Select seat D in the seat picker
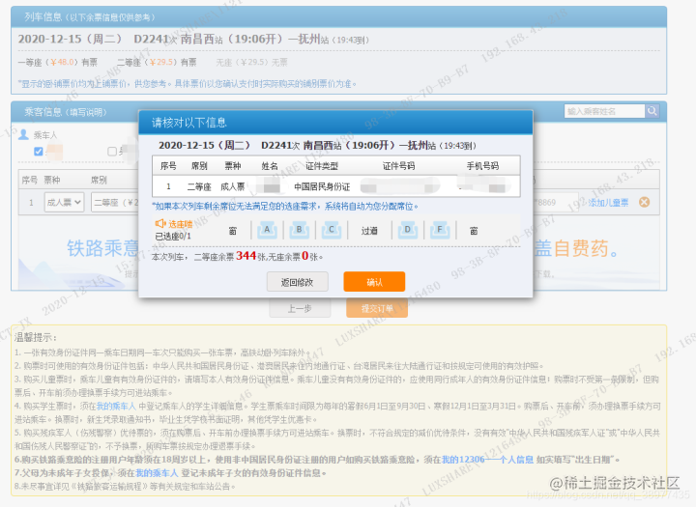This screenshot has height=507, width=696. click(x=408, y=230)
